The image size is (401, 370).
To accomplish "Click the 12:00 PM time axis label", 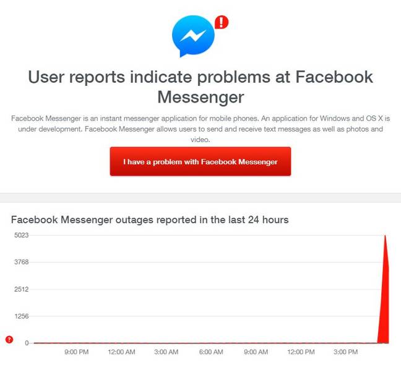I will tap(301, 352).
